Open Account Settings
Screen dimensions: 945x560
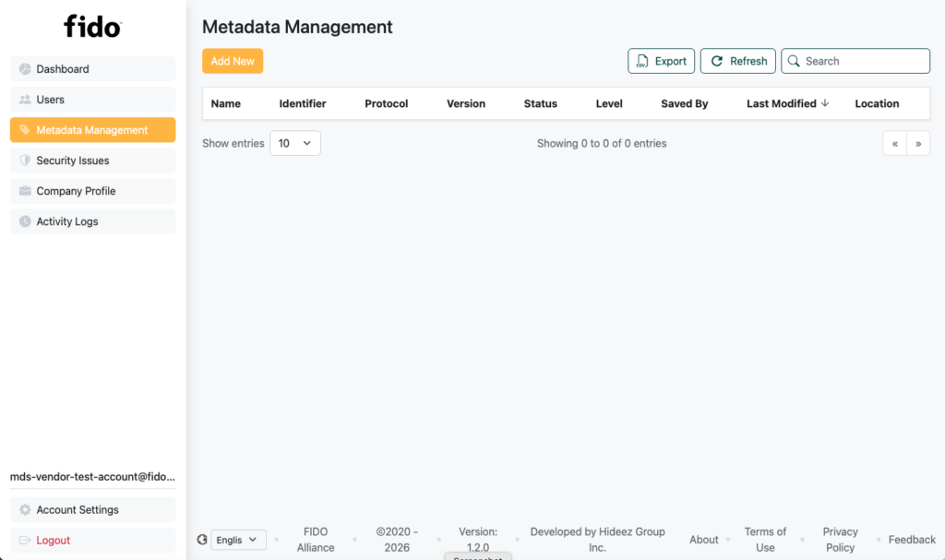pos(93,509)
